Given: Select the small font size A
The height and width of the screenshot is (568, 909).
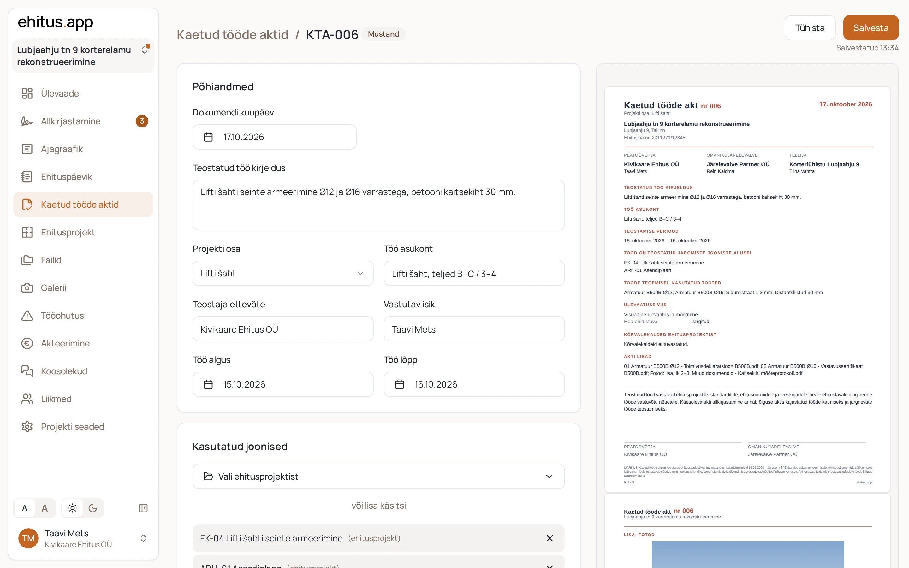Looking at the screenshot, I should click(25, 508).
